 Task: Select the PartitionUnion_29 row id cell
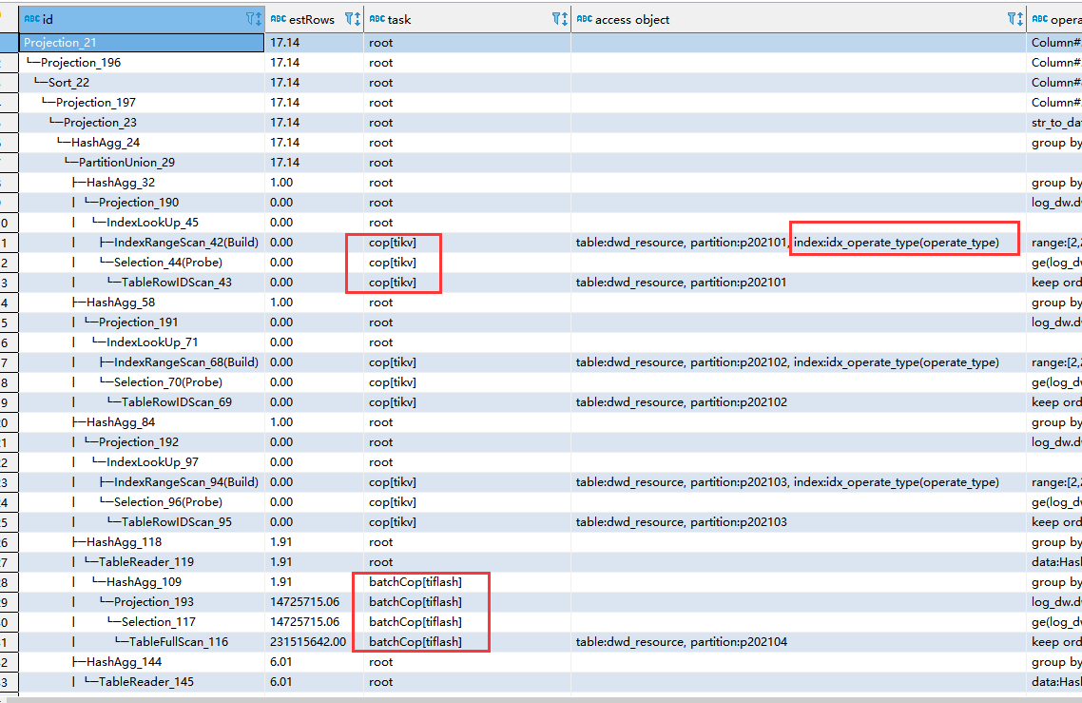(126, 163)
